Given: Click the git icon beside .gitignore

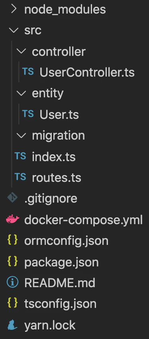Looking at the screenshot, I should coord(12,198).
